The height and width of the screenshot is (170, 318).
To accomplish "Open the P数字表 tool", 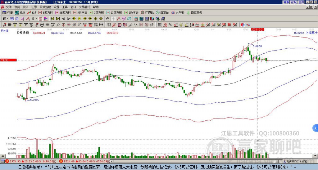I will [80, 12].
